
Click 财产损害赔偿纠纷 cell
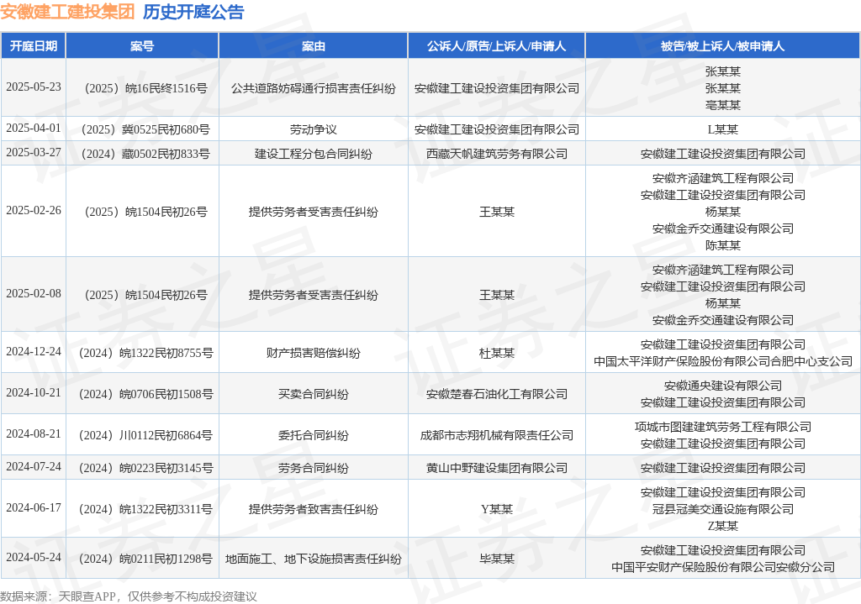point(314,353)
